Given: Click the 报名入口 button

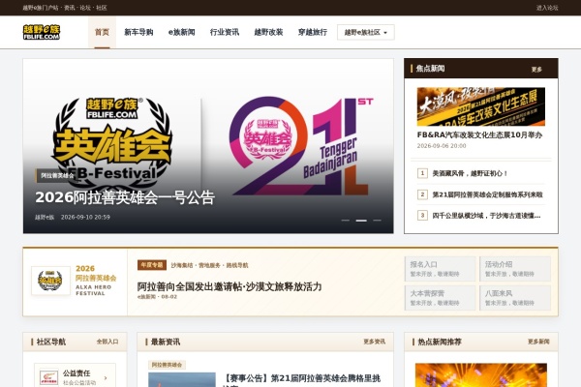Looking at the screenshot, I should 440,269.
